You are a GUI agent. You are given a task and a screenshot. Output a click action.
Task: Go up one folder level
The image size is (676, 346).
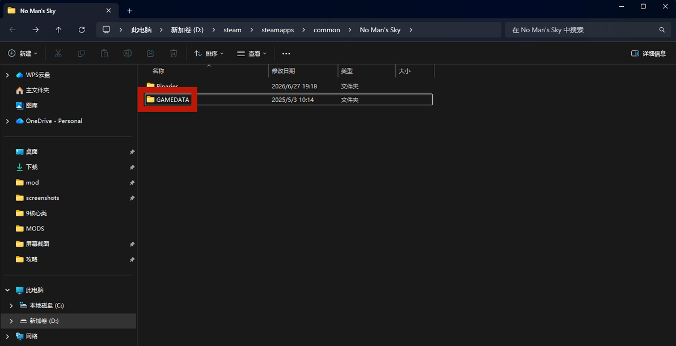58,29
